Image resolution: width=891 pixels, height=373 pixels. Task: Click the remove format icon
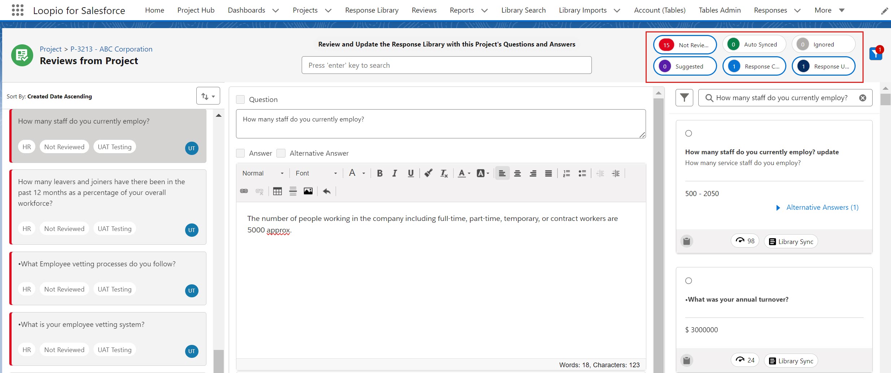[444, 173]
